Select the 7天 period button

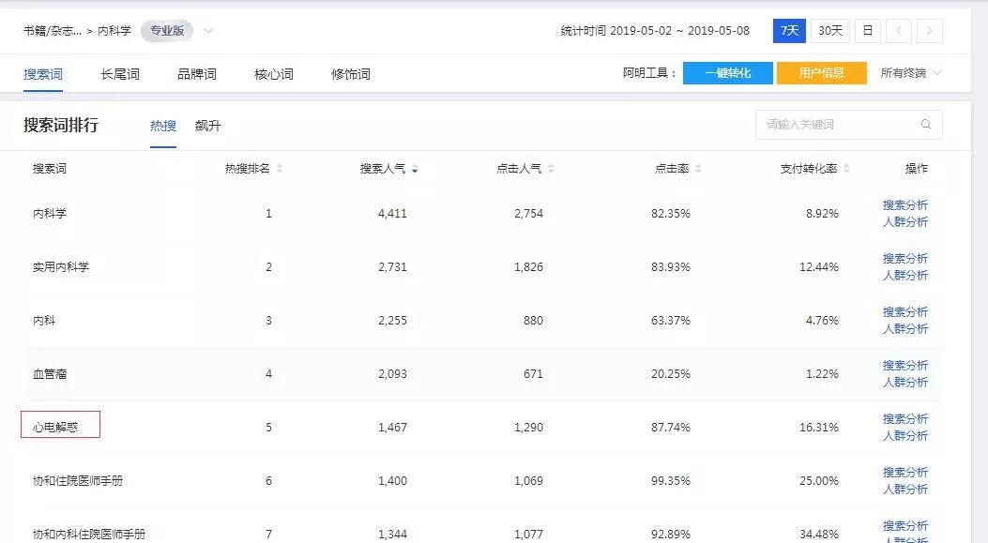[x=788, y=30]
